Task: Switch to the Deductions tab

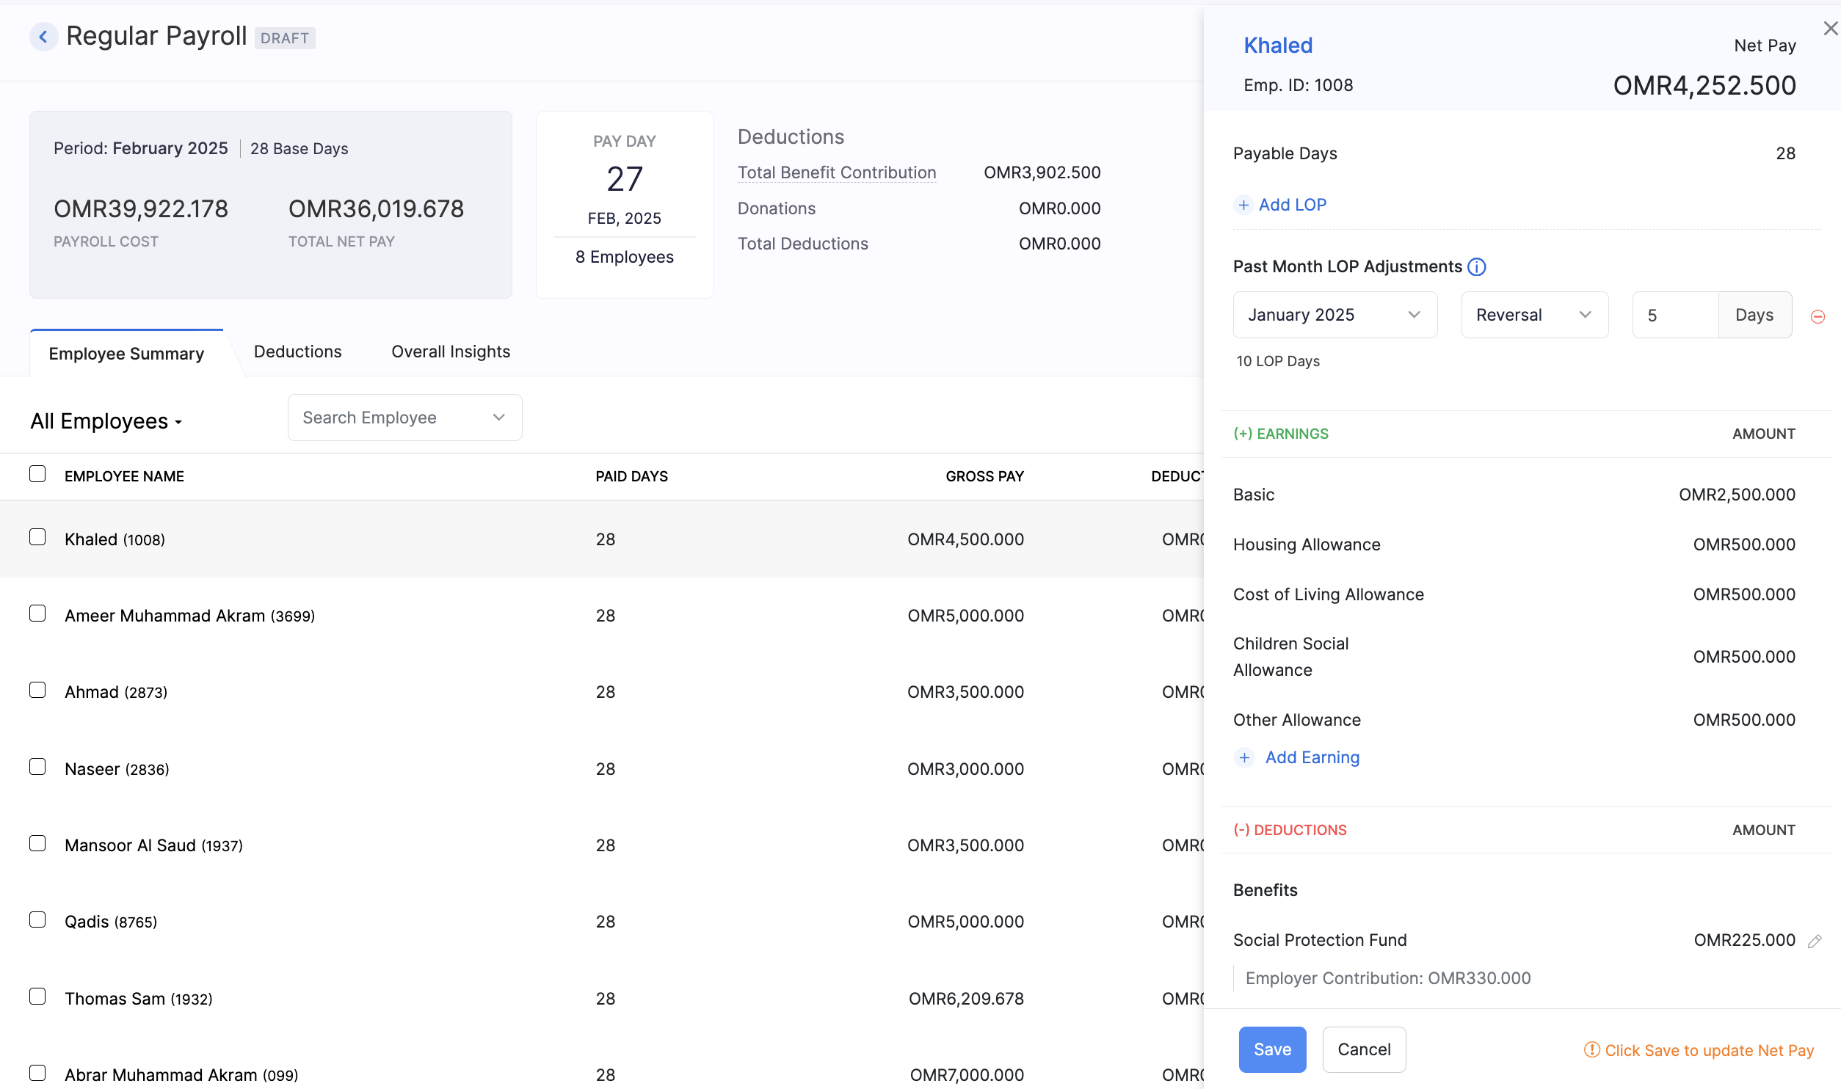Action: (297, 352)
